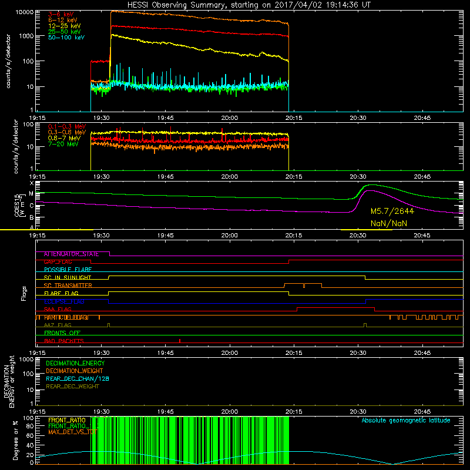Screen dimensions: 470x470
Task: Select the ATTENUATOR_STATE flag label
Action: (x=71, y=254)
